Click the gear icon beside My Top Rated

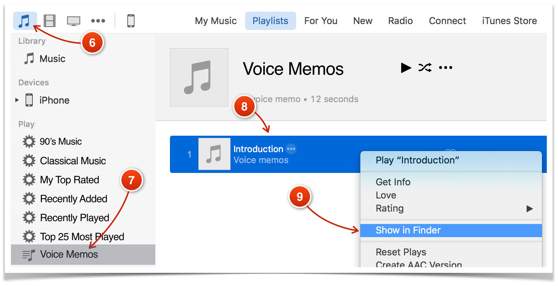point(29,180)
